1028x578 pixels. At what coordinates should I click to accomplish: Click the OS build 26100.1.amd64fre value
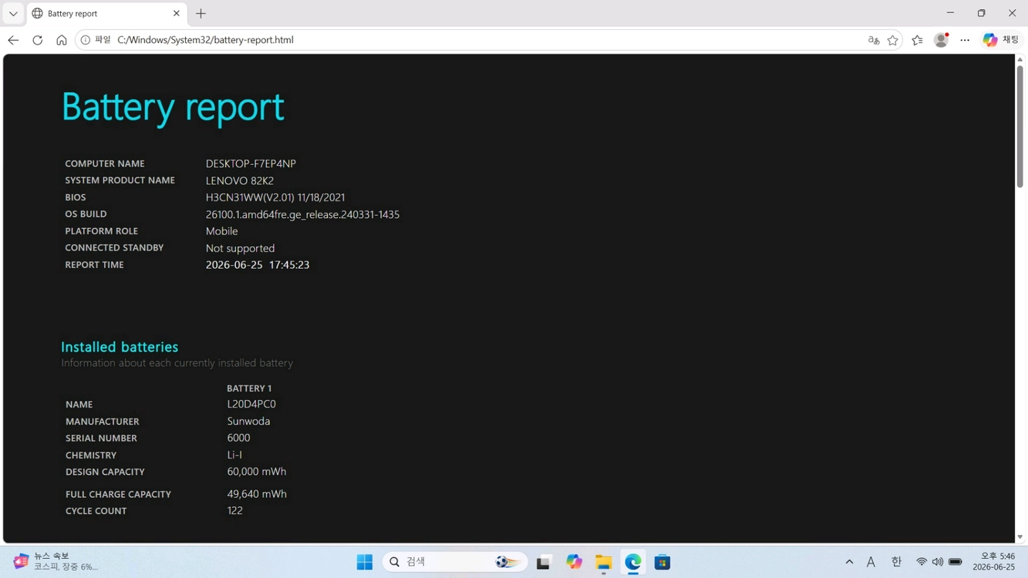coord(302,214)
